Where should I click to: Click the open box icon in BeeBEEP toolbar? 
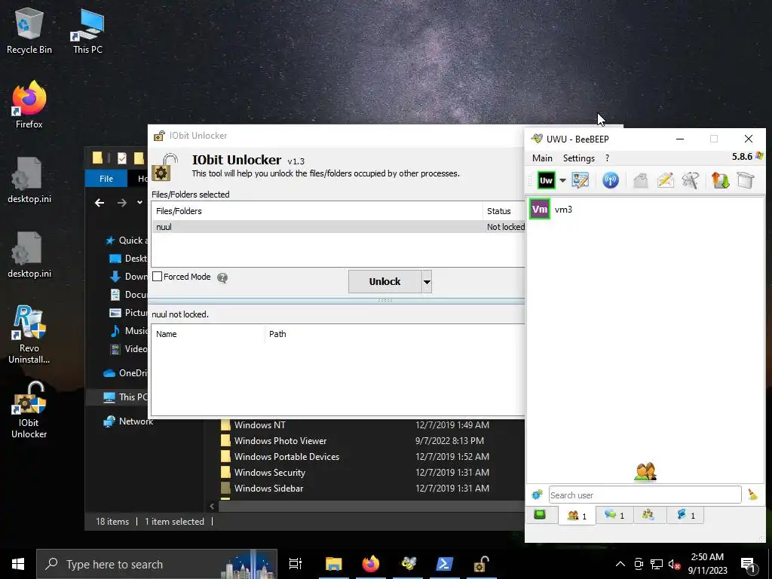(x=746, y=180)
